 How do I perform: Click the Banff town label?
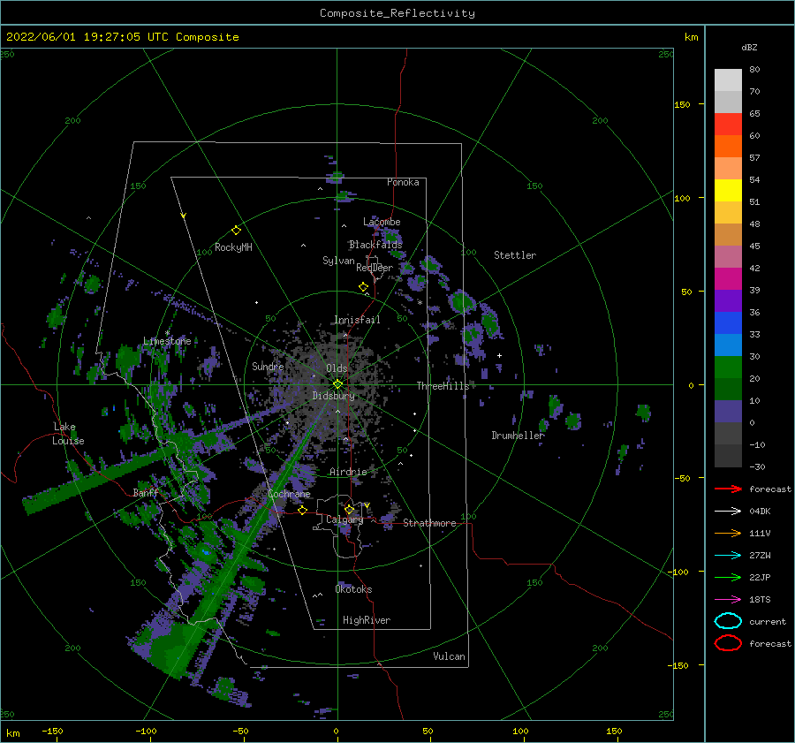[x=146, y=493]
